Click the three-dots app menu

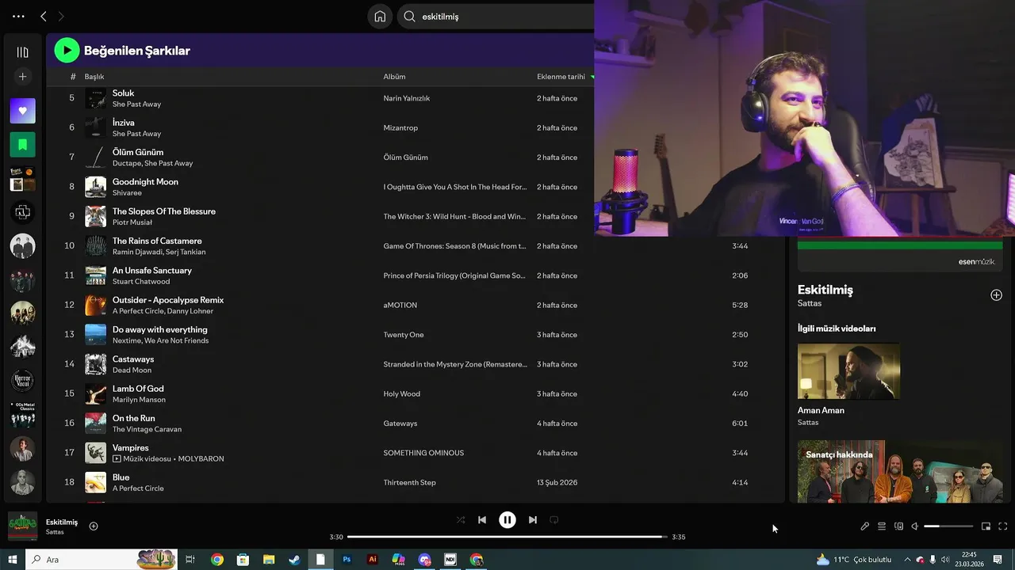(18, 16)
